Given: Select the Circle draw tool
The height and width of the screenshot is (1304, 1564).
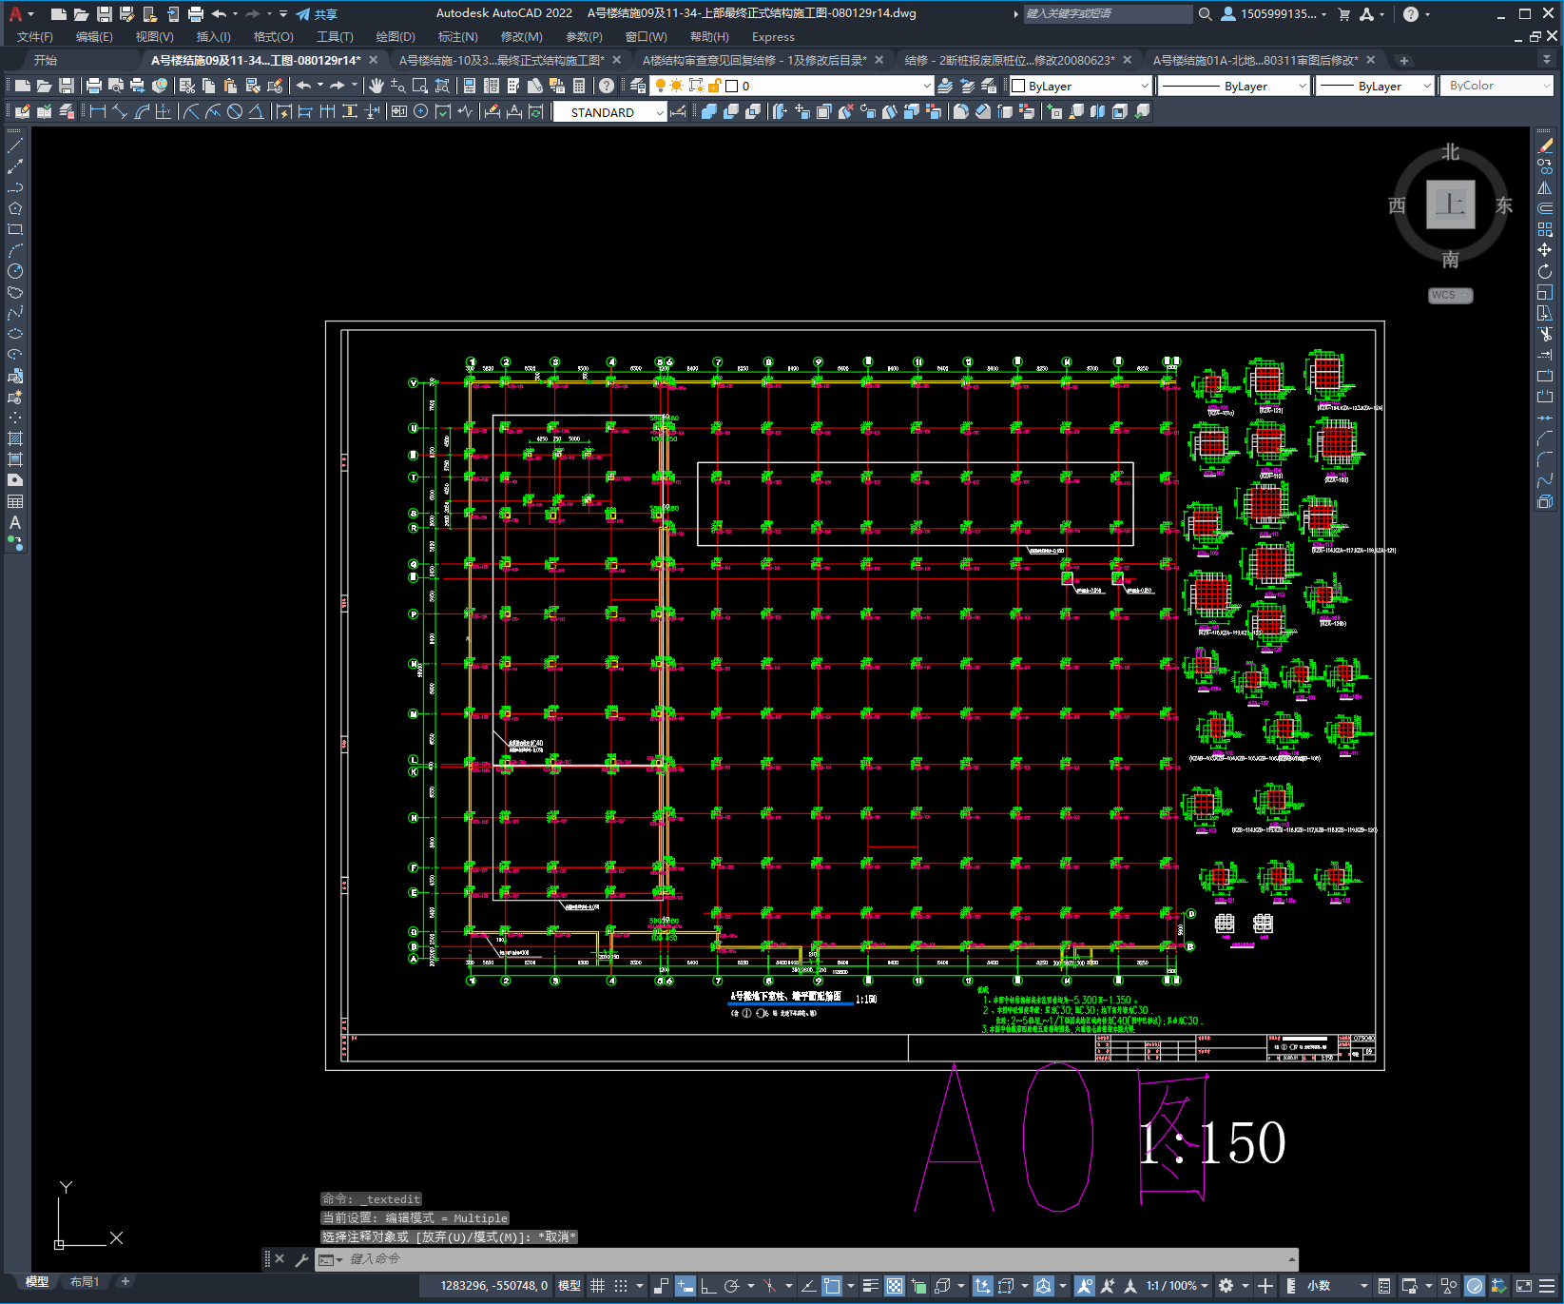Looking at the screenshot, I should coord(15,271).
